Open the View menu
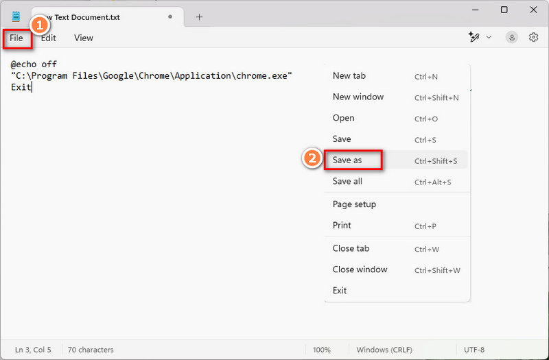 pyautogui.click(x=84, y=38)
